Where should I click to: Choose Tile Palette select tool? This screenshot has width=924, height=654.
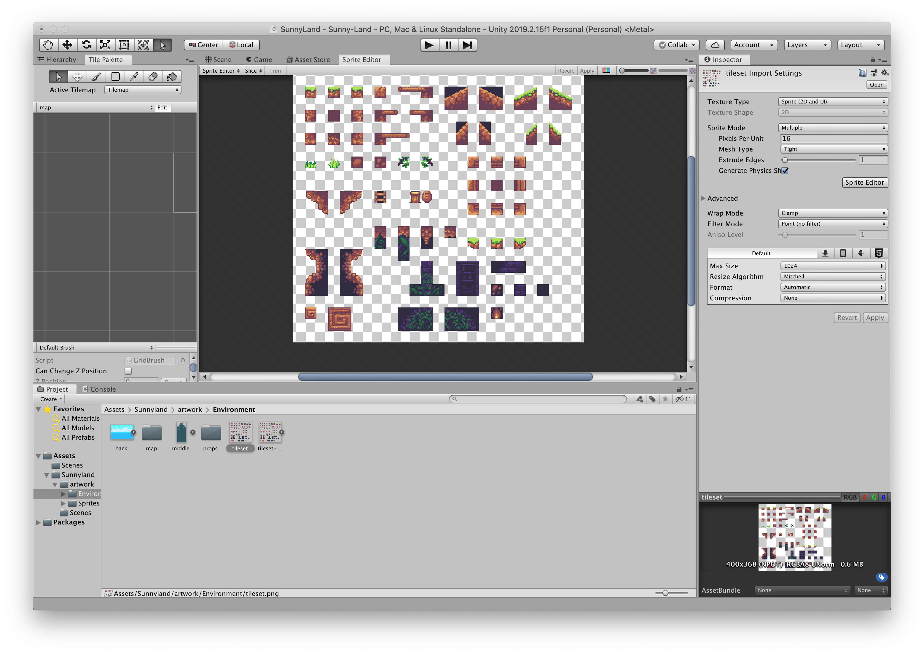click(x=58, y=76)
